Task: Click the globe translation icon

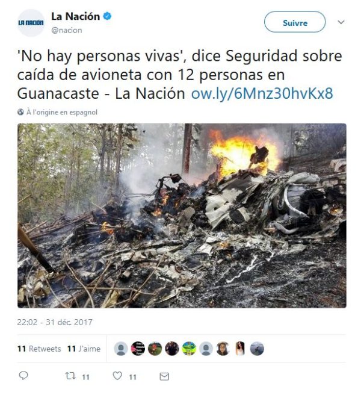Action: click(x=20, y=112)
